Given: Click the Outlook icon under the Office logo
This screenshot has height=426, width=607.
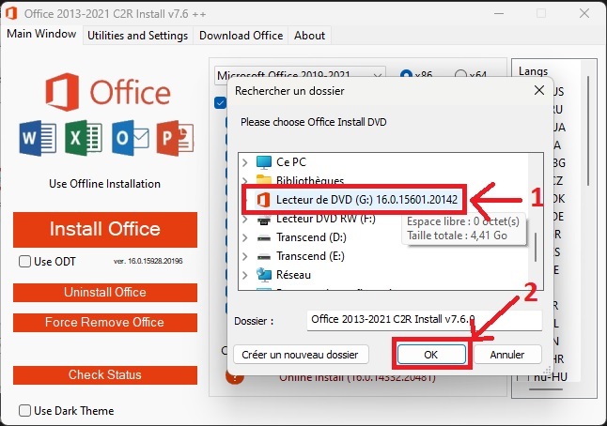Looking at the screenshot, I should [131, 138].
